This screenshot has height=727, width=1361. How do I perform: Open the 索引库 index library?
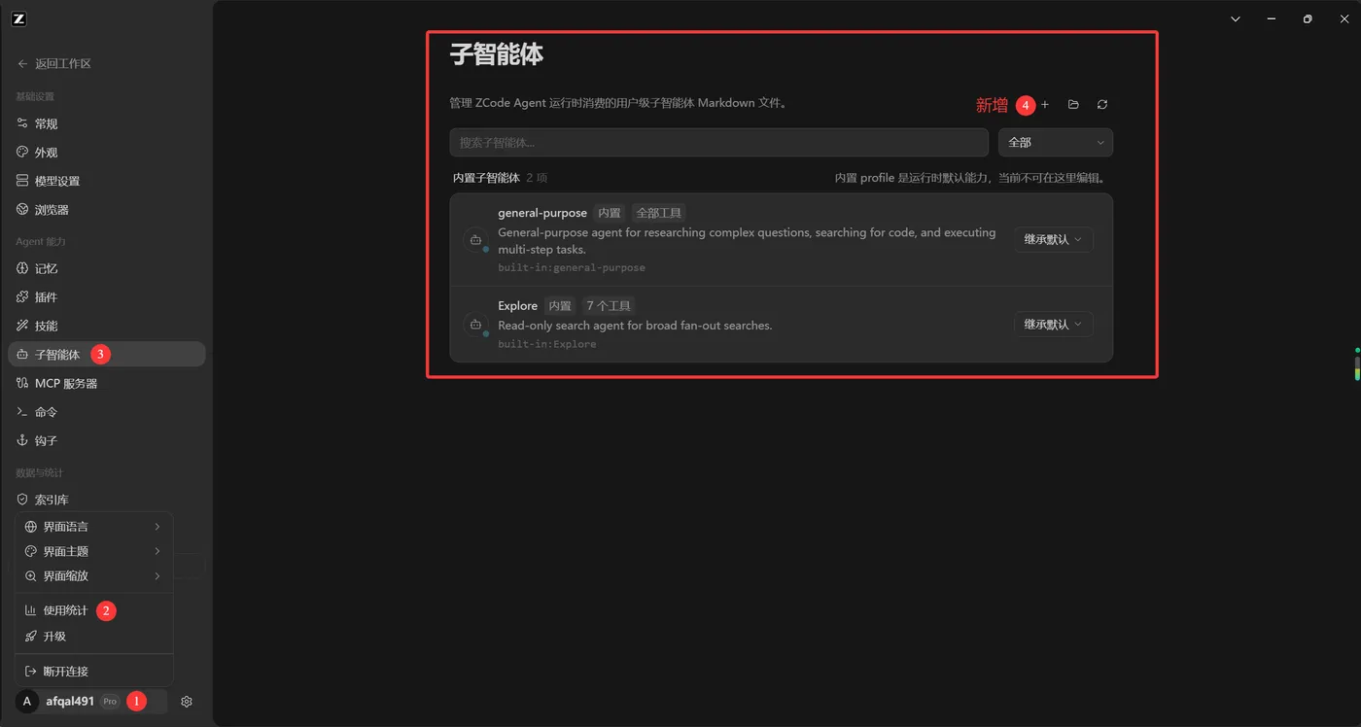click(106, 500)
